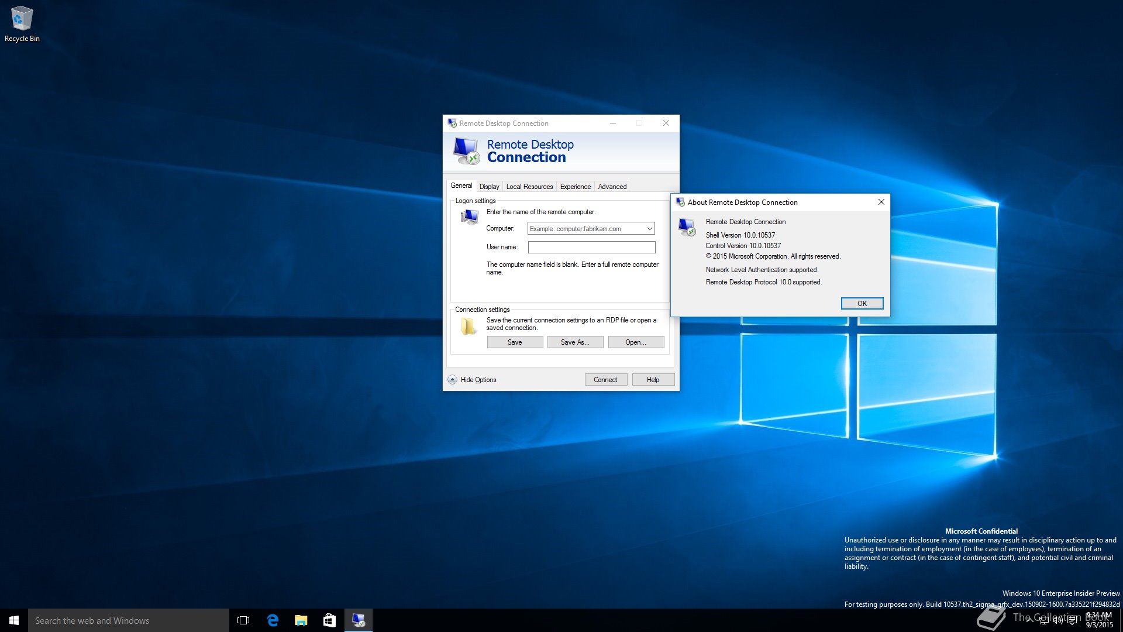This screenshot has width=1123, height=632.
Task: Click Remote Desktop Protocol 10.0 supported text
Action: pyautogui.click(x=763, y=282)
